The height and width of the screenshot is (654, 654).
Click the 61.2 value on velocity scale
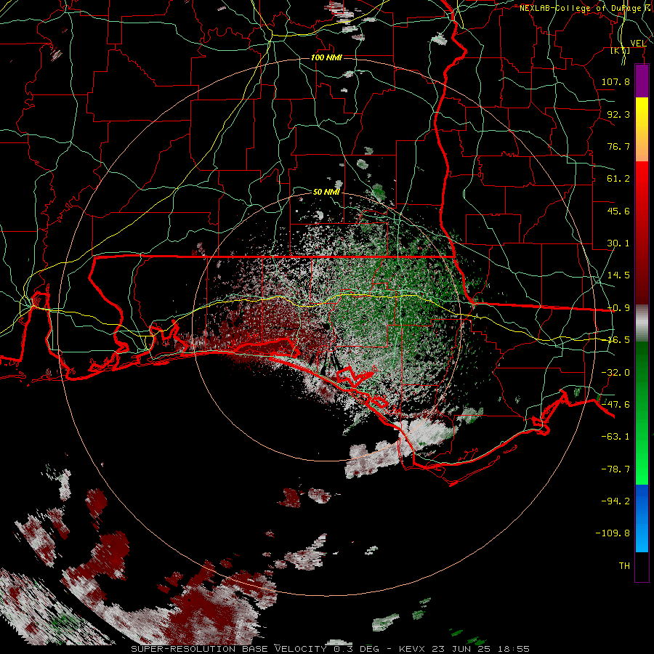(618, 179)
